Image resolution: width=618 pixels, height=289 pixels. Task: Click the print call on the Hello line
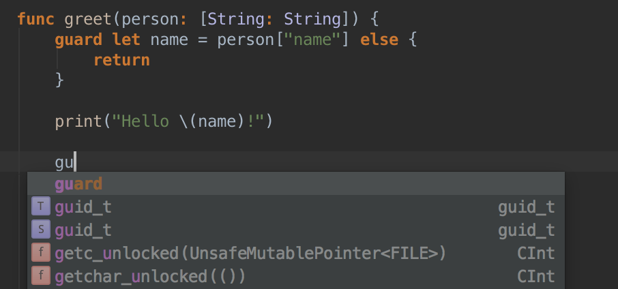78,121
